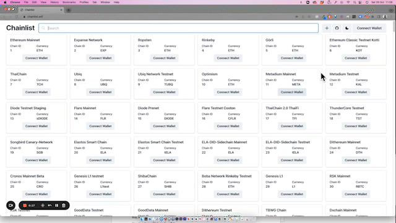Connect wallet for Cronos Mainnet Beta
The width and height of the screenshot is (396, 223).
pyautogui.click(x=37, y=194)
